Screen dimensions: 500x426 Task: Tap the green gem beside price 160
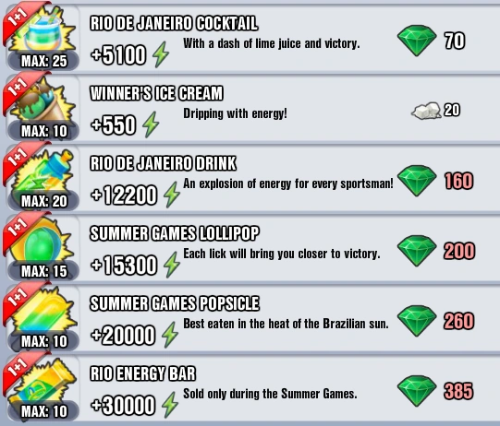click(417, 181)
